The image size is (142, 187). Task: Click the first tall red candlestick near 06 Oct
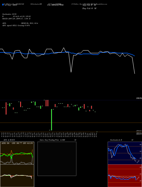point(6,108)
